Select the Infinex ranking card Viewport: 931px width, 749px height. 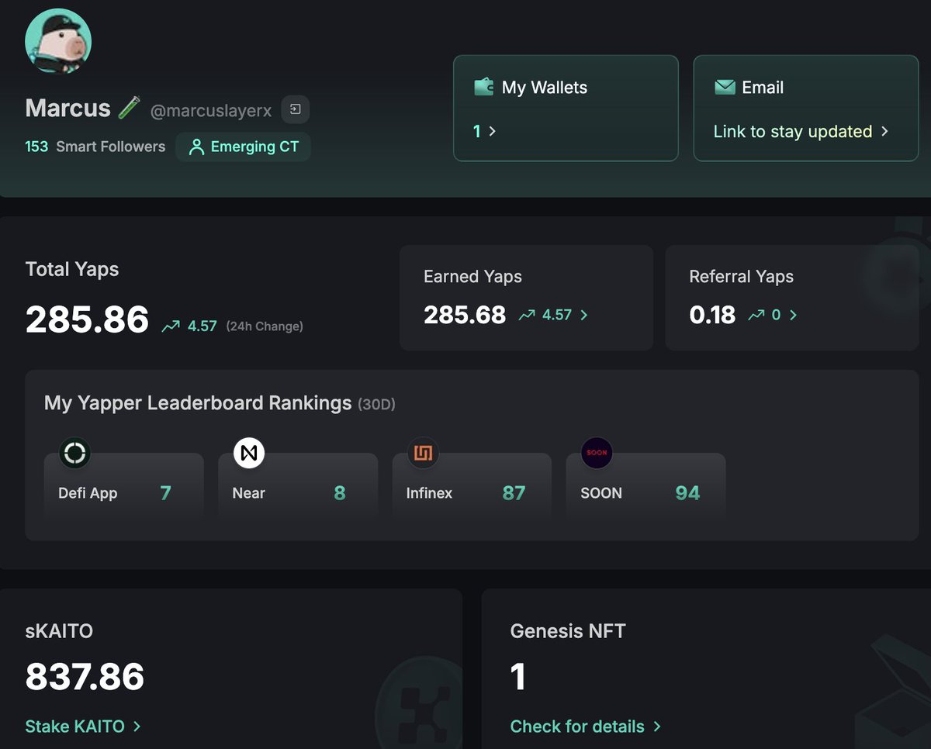pyautogui.click(x=472, y=485)
